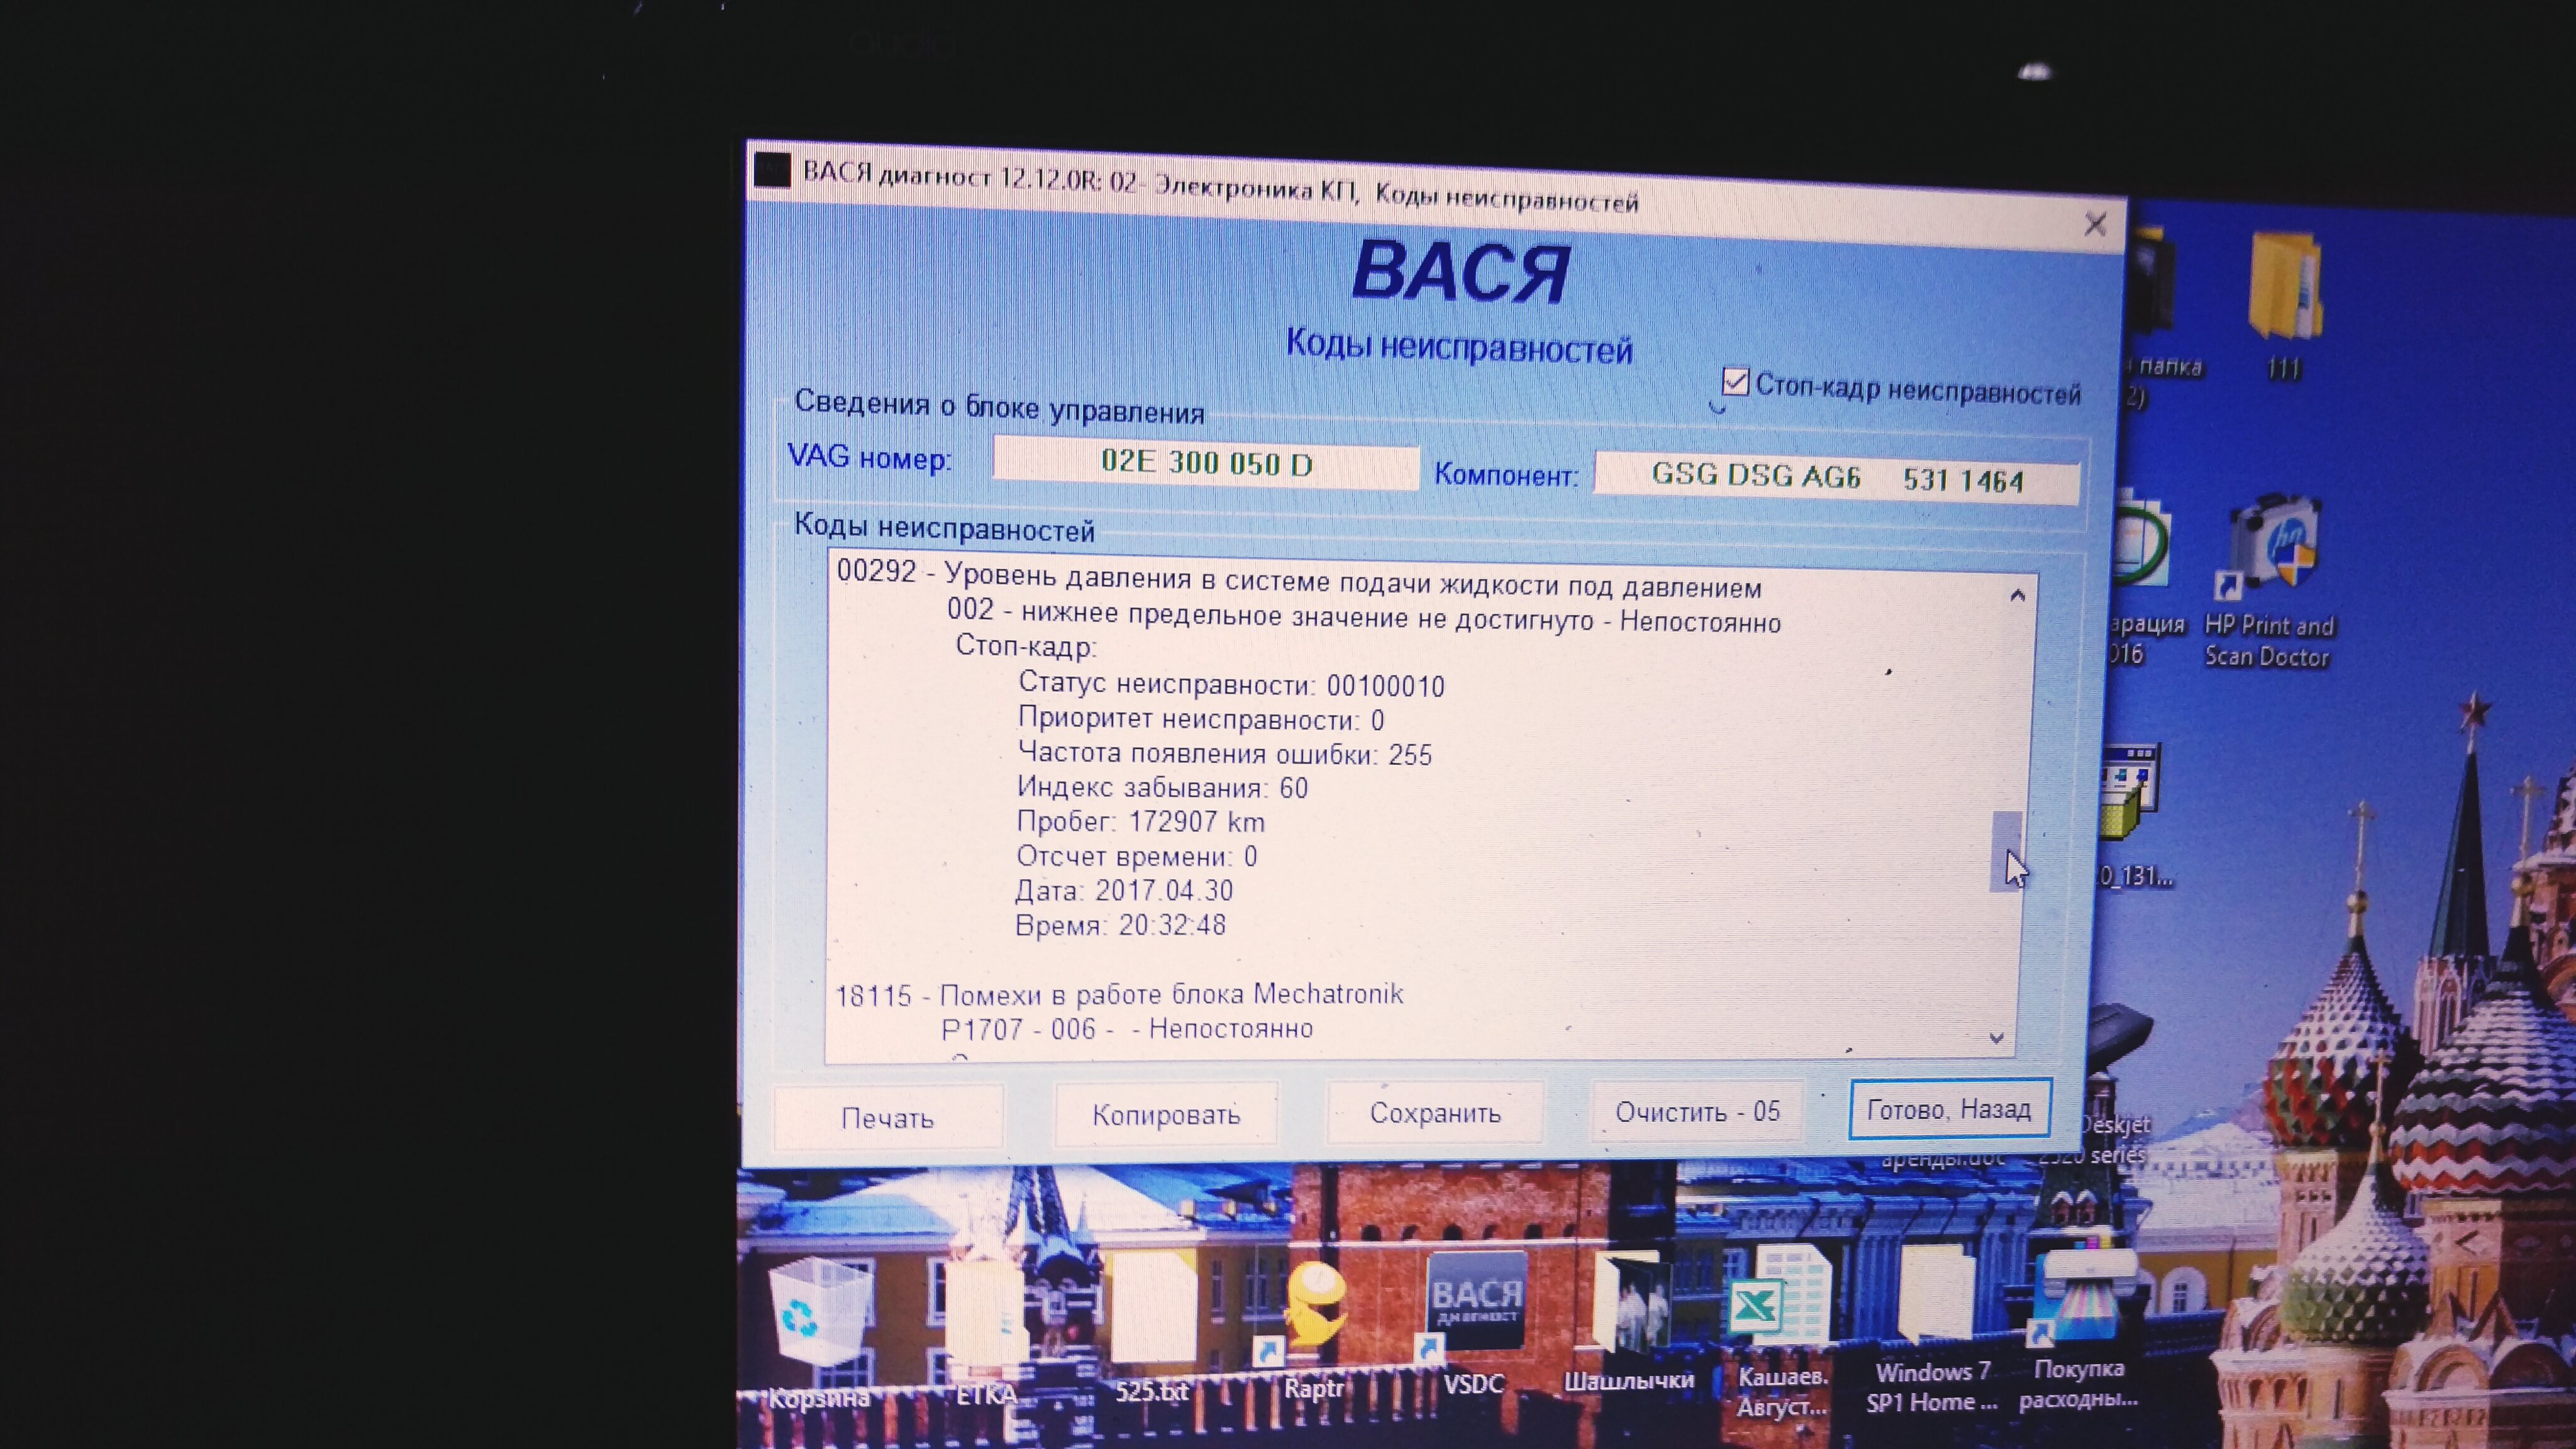Image resolution: width=2576 pixels, height=1449 pixels.
Task: Click the fault list scroll-up arrow
Action: coord(2017,596)
